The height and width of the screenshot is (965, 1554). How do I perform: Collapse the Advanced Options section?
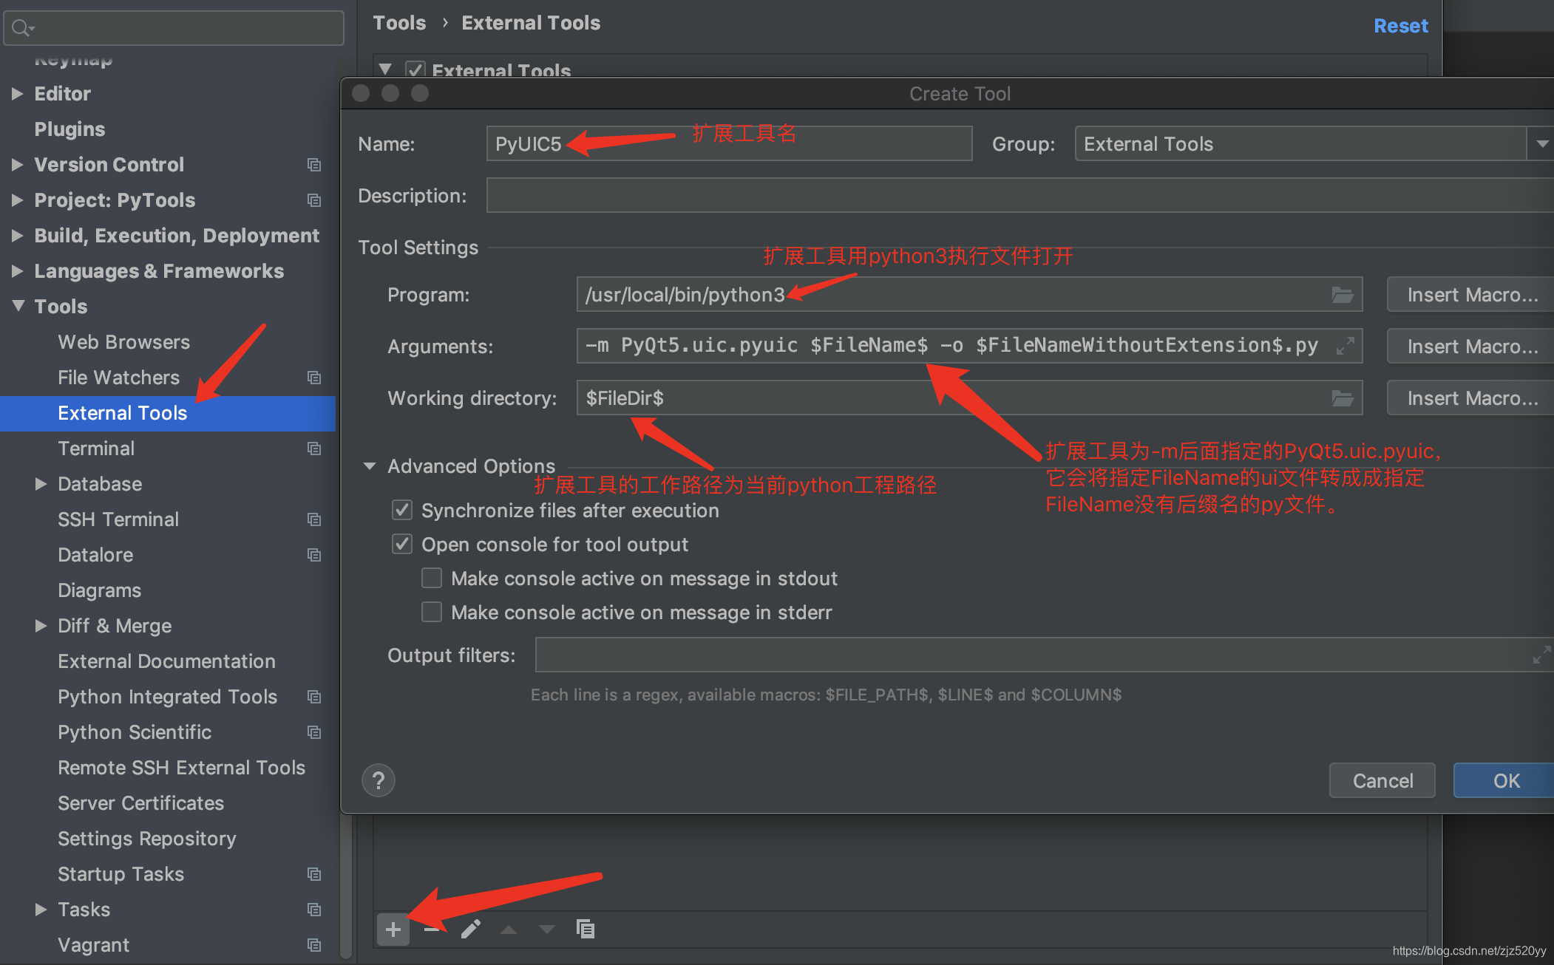pyautogui.click(x=375, y=466)
